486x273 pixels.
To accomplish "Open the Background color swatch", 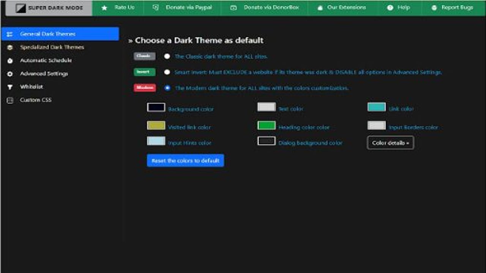I will 156,107.
